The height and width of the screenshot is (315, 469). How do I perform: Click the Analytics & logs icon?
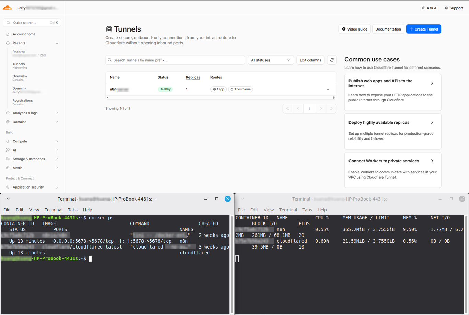coord(8,113)
